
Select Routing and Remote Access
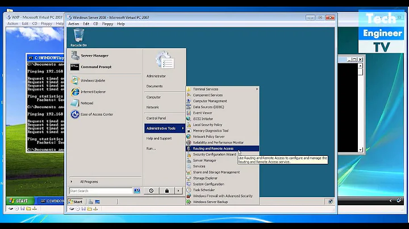click(223, 149)
